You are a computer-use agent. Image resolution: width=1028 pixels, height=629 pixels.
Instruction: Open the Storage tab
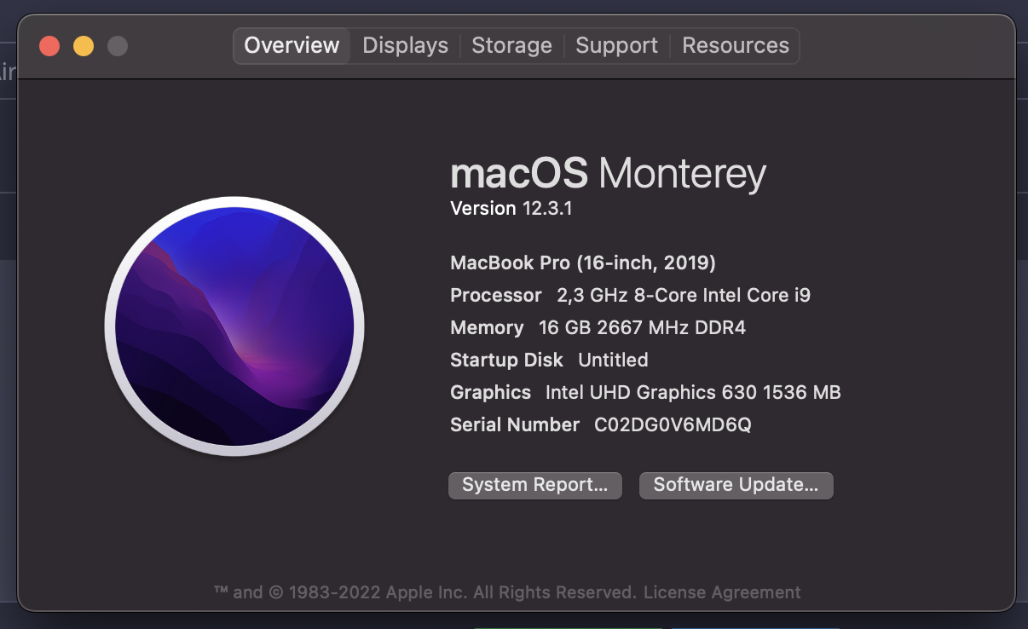511,45
